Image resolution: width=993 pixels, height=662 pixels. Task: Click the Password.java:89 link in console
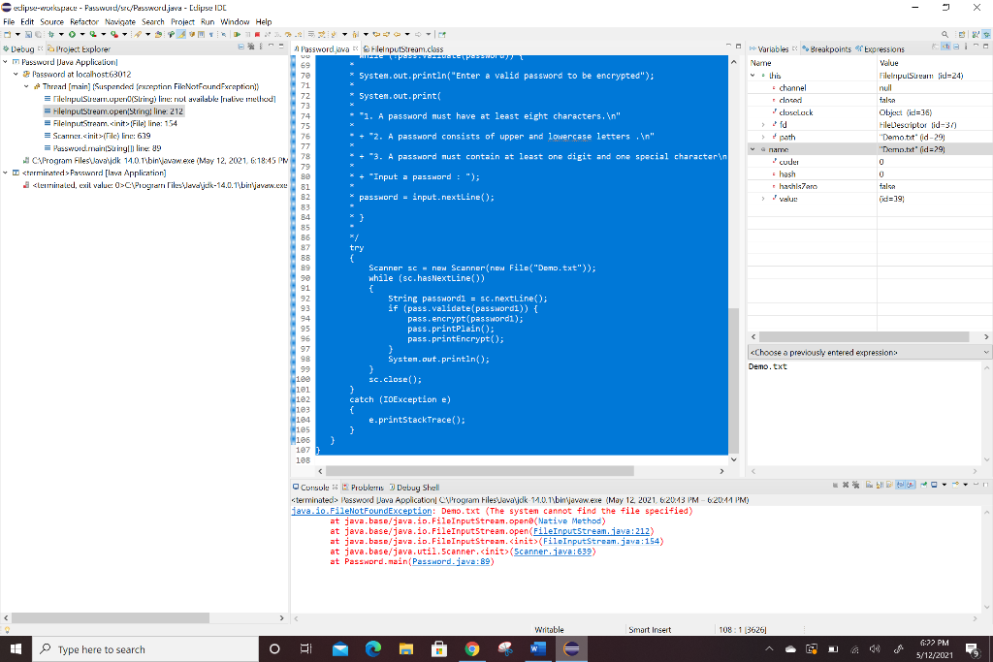pyautogui.click(x=451, y=561)
